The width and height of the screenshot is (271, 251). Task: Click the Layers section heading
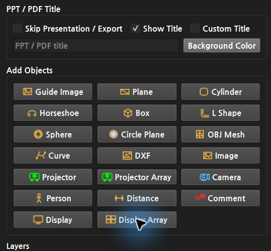pyautogui.click(x=18, y=246)
